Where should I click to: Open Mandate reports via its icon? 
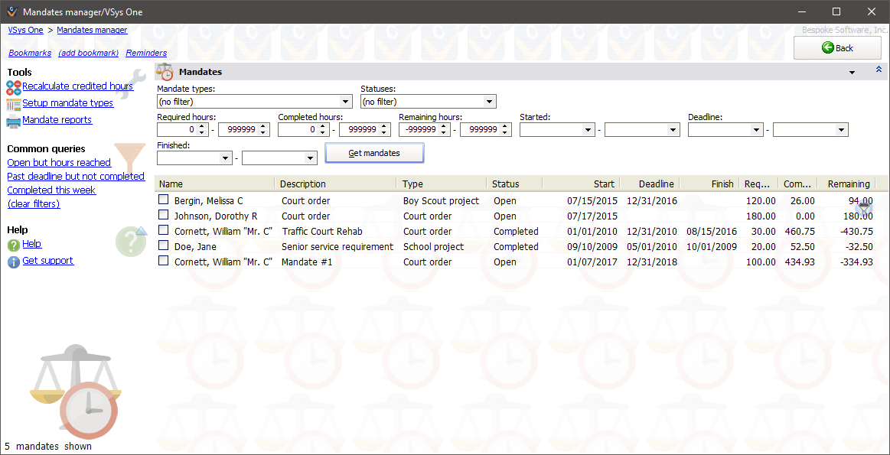pos(12,119)
